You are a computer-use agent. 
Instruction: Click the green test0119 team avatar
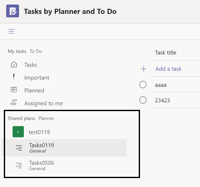18,132
